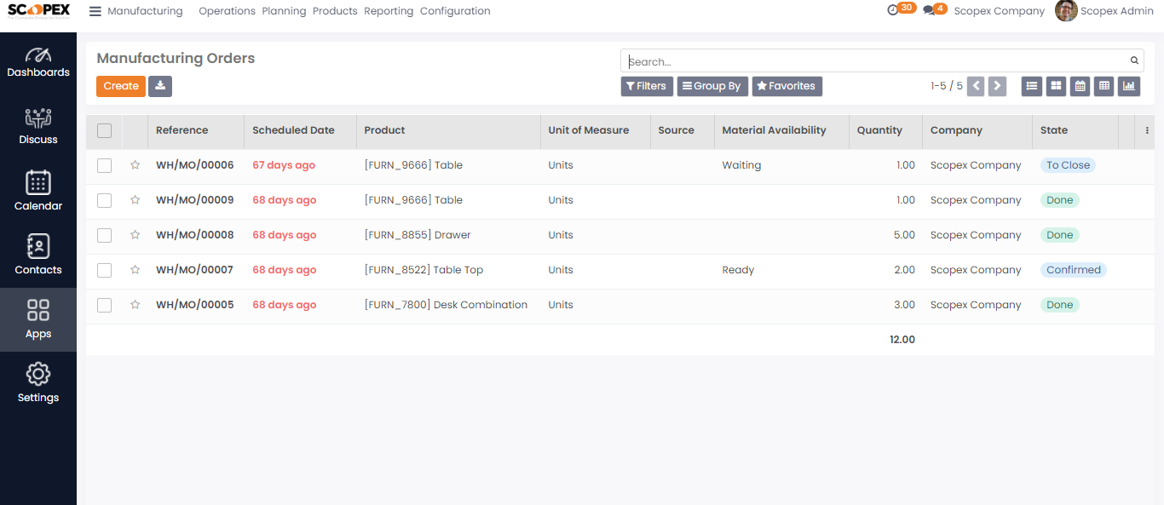The width and height of the screenshot is (1164, 505).
Task: Open the optional columns three-dot menu
Action: pyautogui.click(x=1147, y=130)
